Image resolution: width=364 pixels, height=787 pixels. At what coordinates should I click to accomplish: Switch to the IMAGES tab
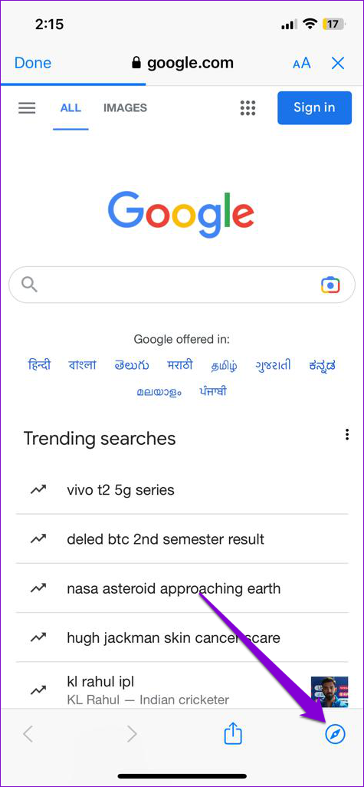[x=125, y=107]
